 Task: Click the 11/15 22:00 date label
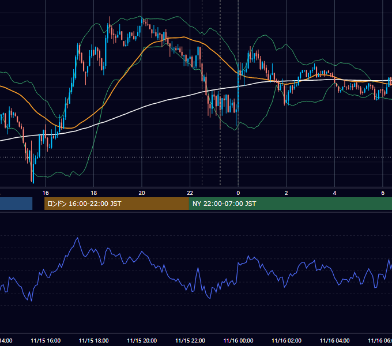click(x=190, y=340)
